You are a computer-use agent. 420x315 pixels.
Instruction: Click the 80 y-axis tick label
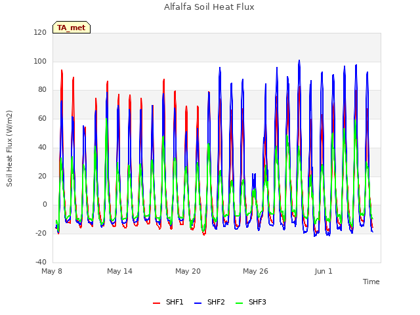[42, 90]
